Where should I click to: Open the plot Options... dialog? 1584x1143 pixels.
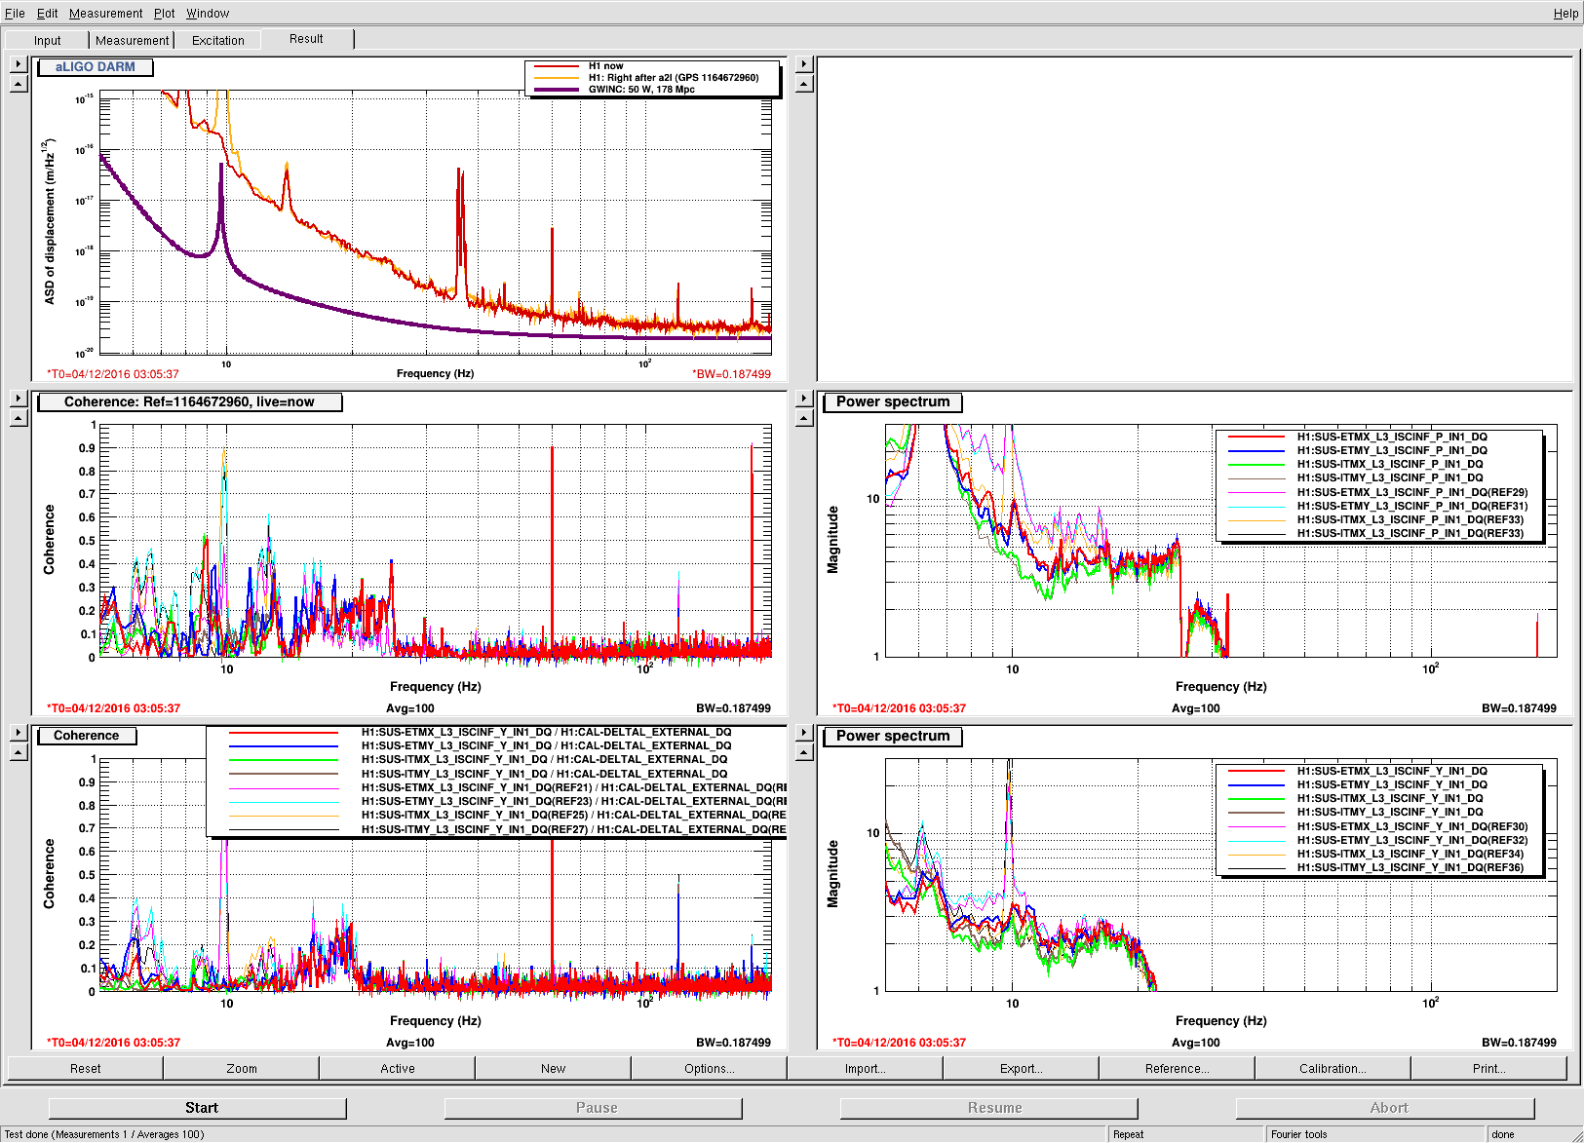coord(710,1069)
